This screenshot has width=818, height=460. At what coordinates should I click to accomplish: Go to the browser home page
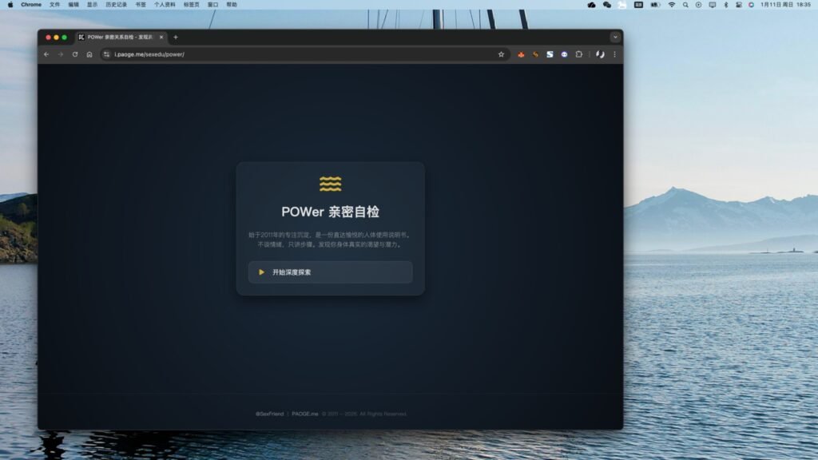[x=89, y=54]
